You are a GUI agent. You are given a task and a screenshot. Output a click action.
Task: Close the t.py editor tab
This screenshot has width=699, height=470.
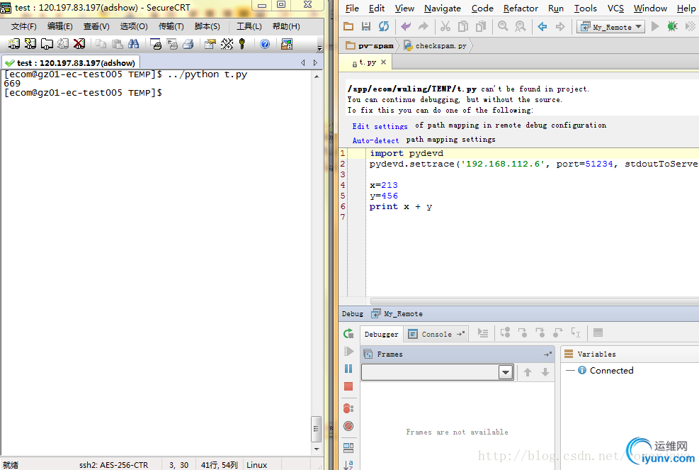383,62
